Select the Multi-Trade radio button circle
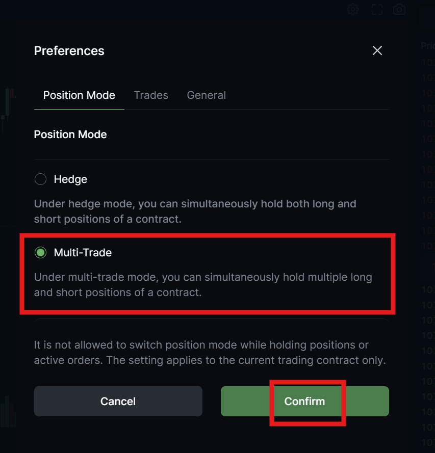 tap(40, 252)
